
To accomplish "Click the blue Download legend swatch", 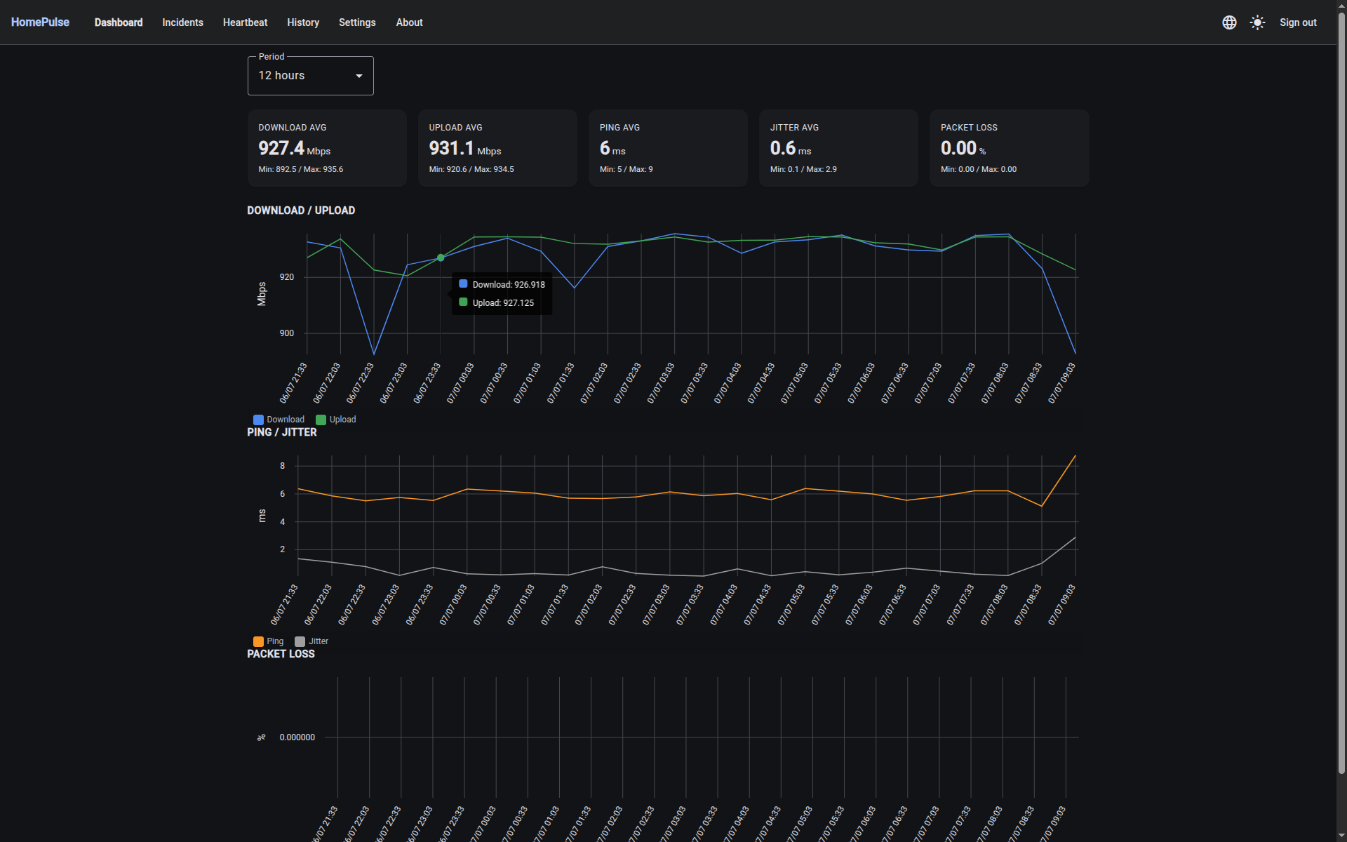I will [x=258, y=420].
